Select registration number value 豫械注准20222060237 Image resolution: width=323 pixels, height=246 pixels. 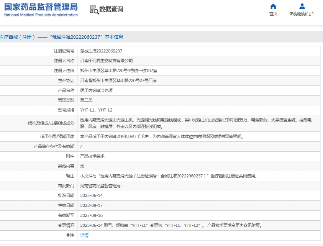click(101, 51)
